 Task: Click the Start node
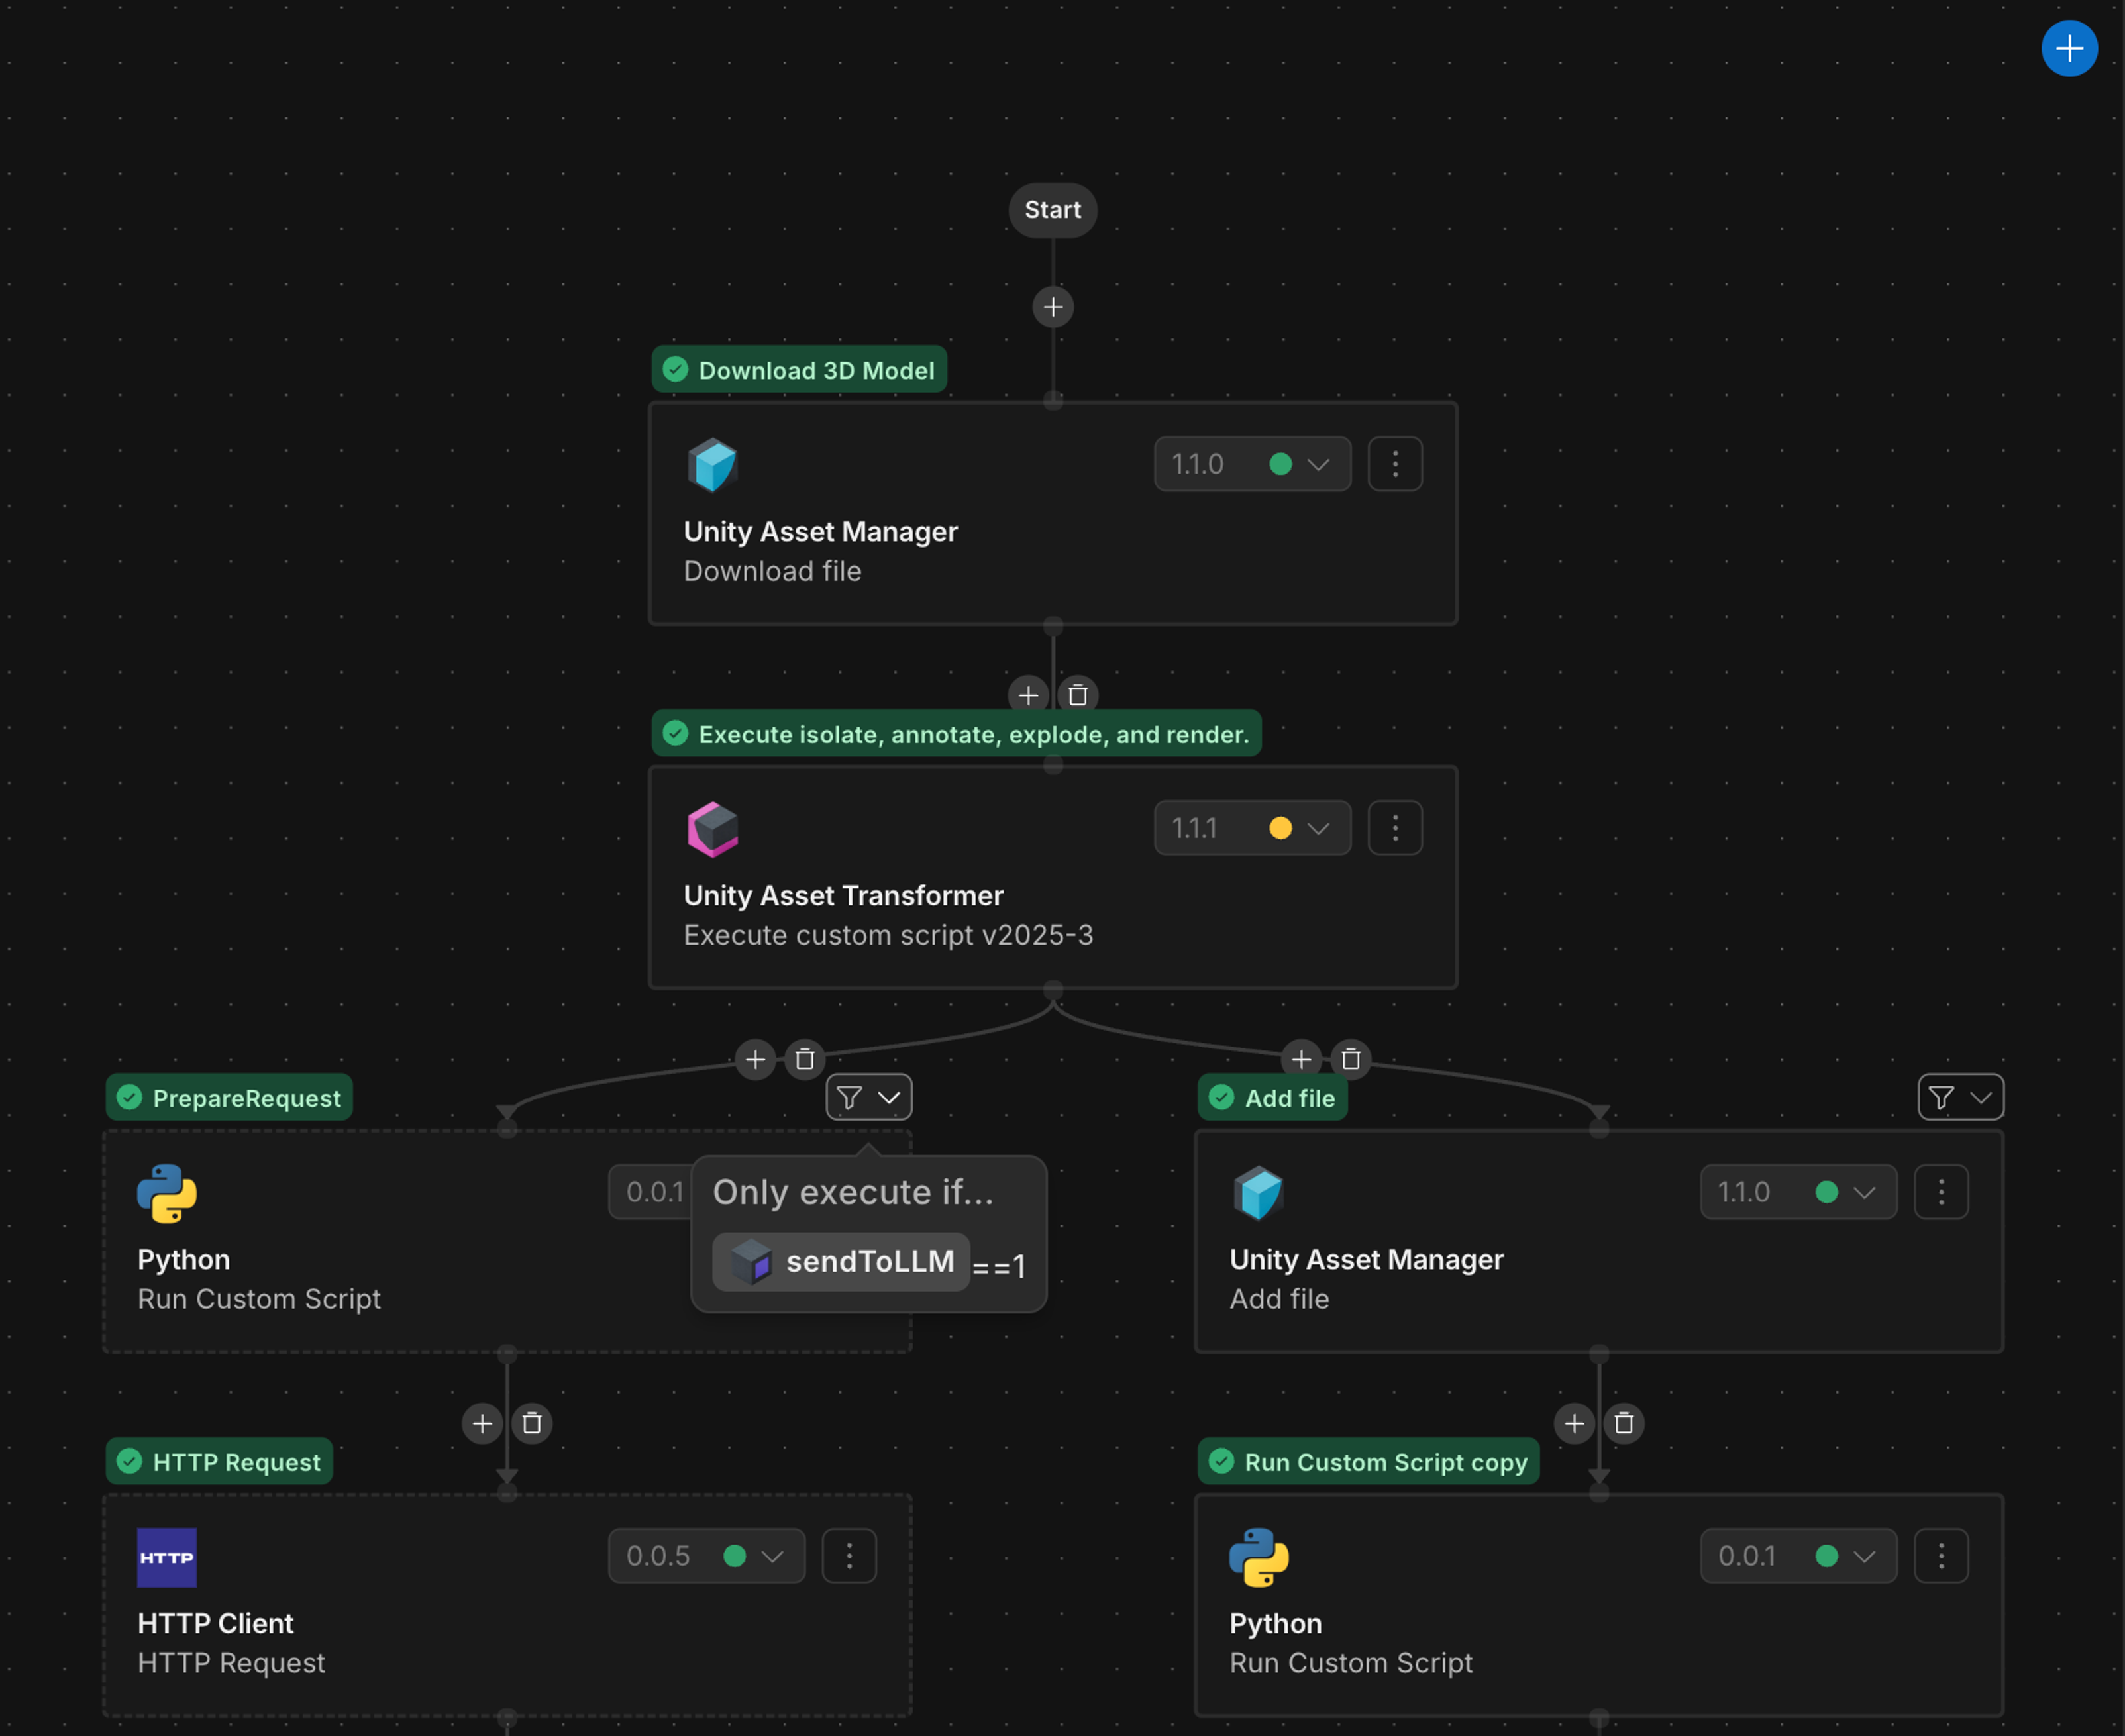1052,210
